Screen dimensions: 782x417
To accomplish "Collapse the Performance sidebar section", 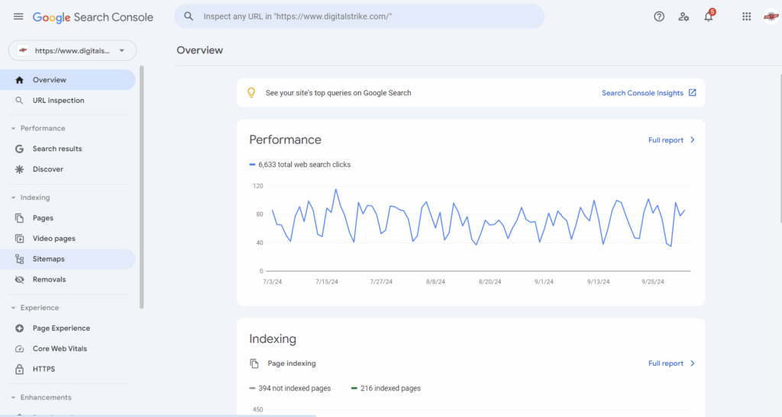I will point(14,128).
